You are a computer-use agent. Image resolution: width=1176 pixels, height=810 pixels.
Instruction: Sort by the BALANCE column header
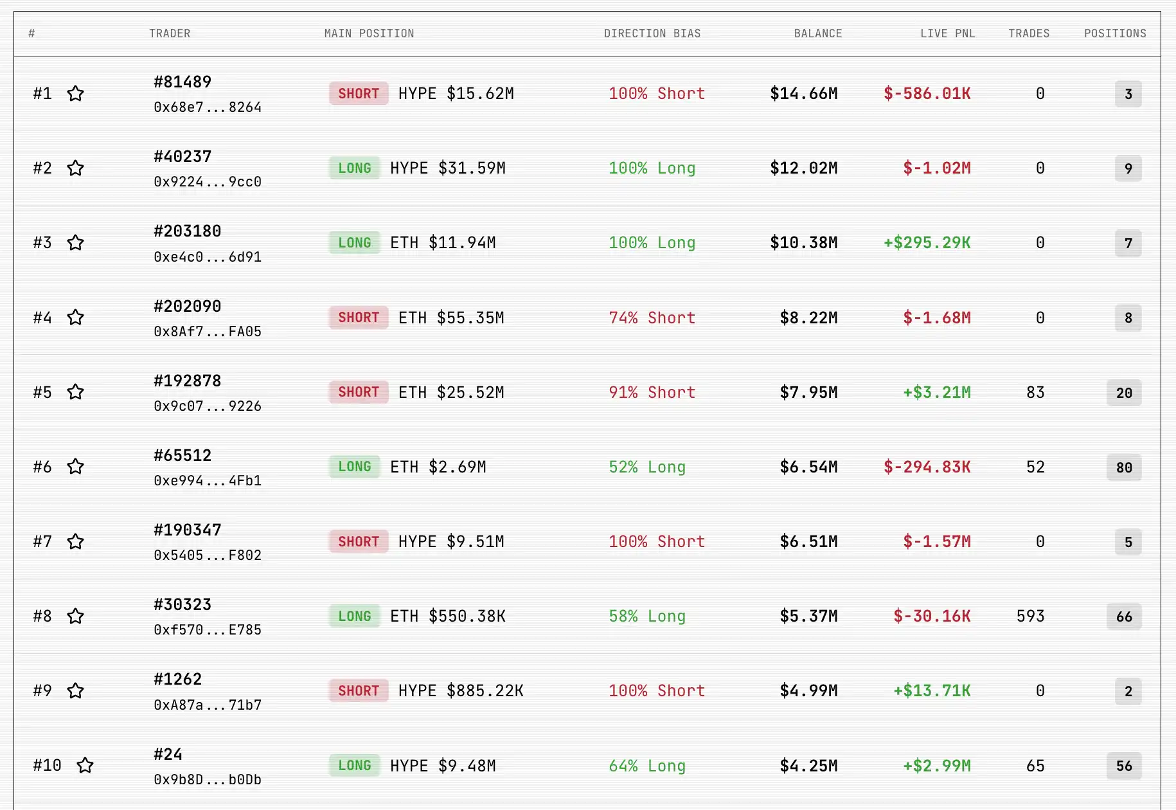tap(817, 33)
